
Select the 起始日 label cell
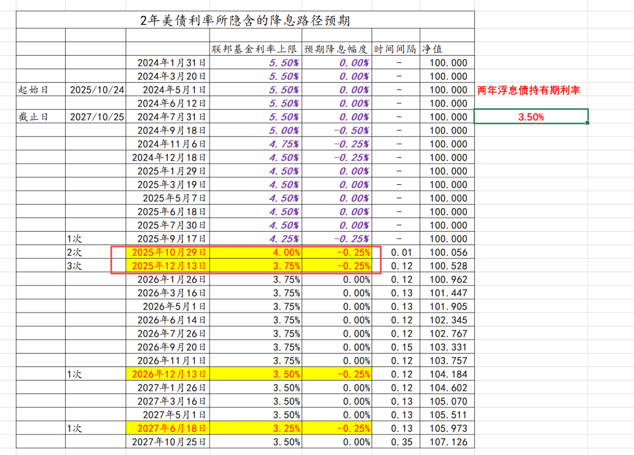click(41, 90)
